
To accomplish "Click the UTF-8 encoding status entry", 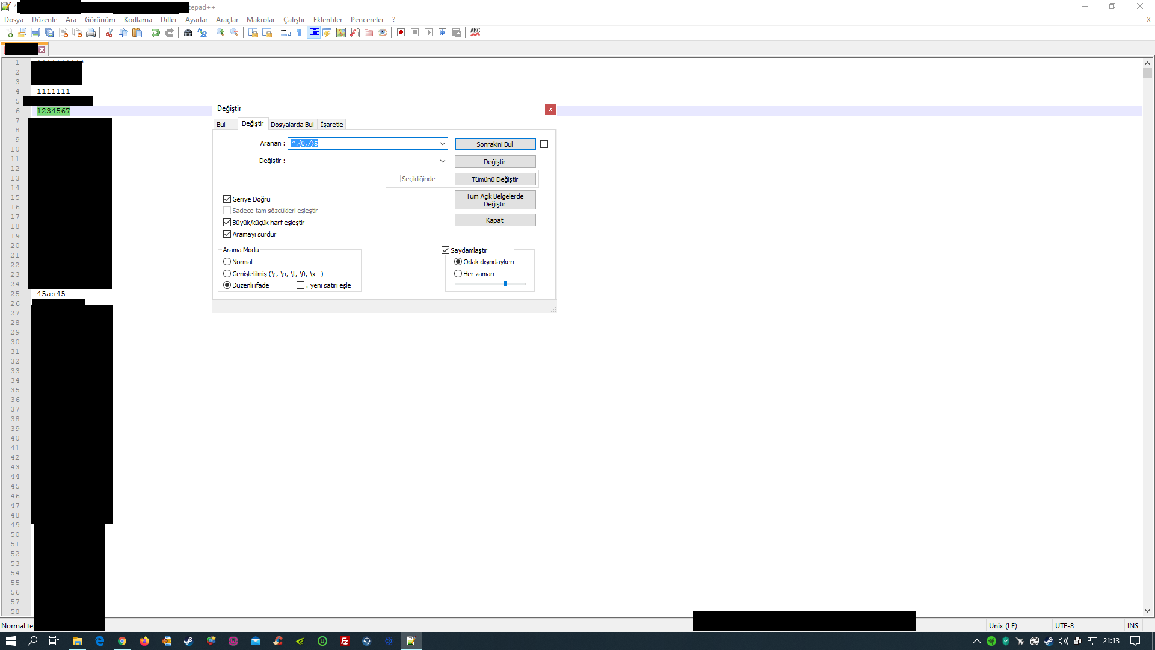I will tap(1064, 626).
